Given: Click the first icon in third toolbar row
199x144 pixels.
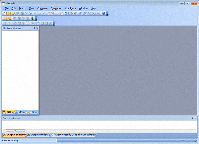Looking at the screenshot, I should (x=6, y=23).
